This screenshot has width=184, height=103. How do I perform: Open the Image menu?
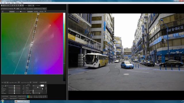pyautogui.click(x=8, y=3)
